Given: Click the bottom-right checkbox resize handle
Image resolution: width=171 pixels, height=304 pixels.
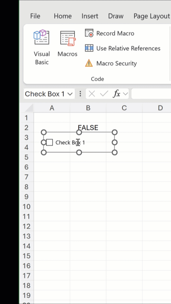Looking at the screenshot, I should pyautogui.click(x=115, y=153).
